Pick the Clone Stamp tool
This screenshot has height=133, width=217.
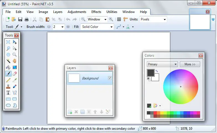[x=8, y=86]
